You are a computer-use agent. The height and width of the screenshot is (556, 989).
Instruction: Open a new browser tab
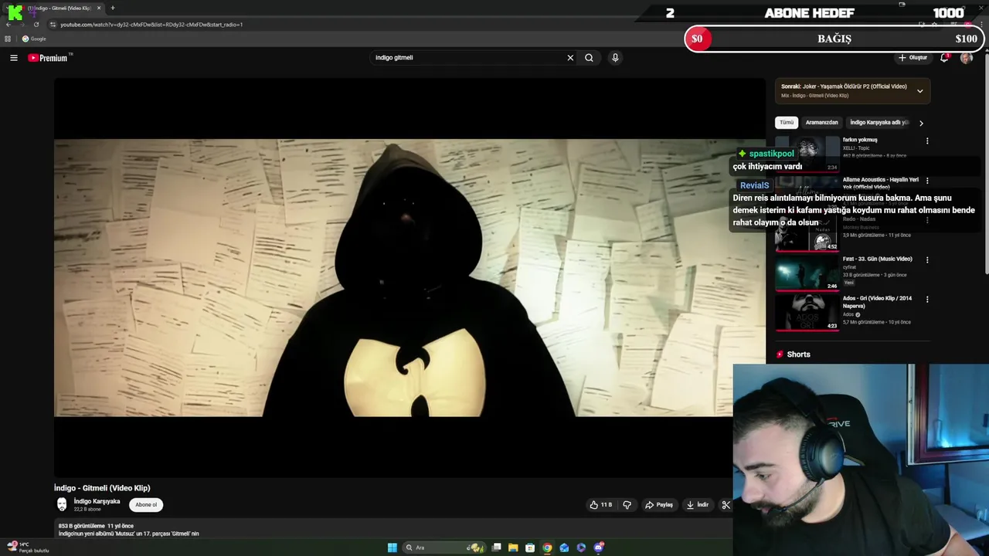pyautogui.click(x=113, y=8)
